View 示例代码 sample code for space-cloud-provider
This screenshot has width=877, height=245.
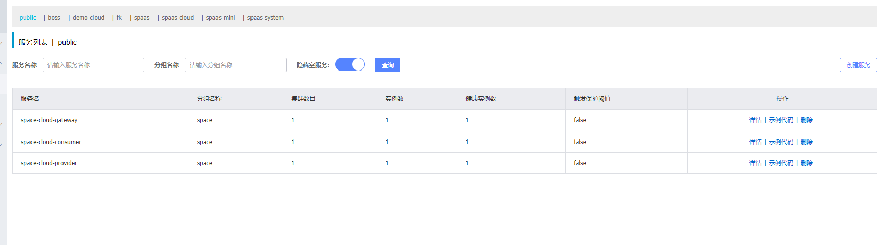(781, 163)
